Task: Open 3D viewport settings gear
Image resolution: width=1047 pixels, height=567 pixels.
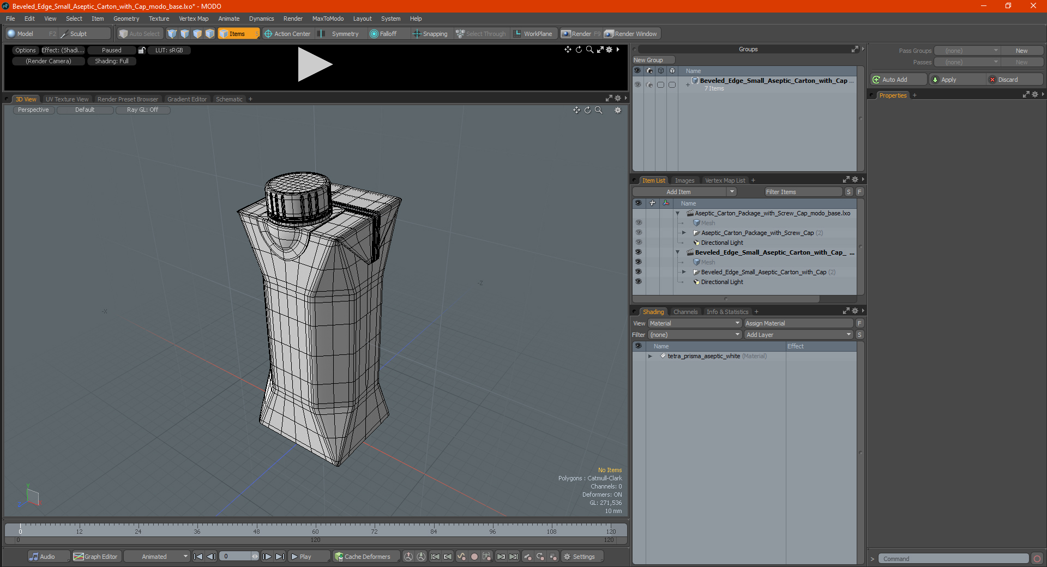Action: [618, 110]
